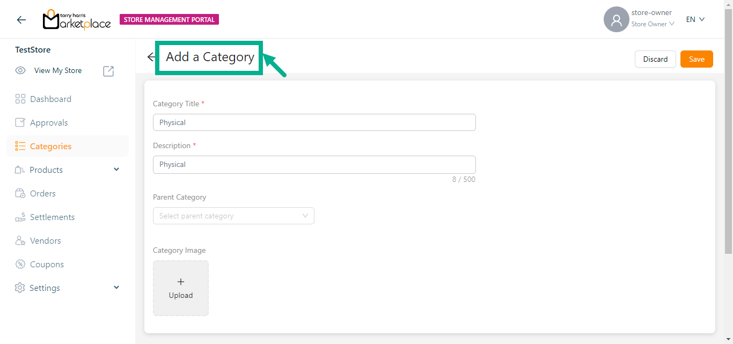Click the Settlements icon in sidebar
The width and height of the screenshot is (733, 344).
coord(20,217)
